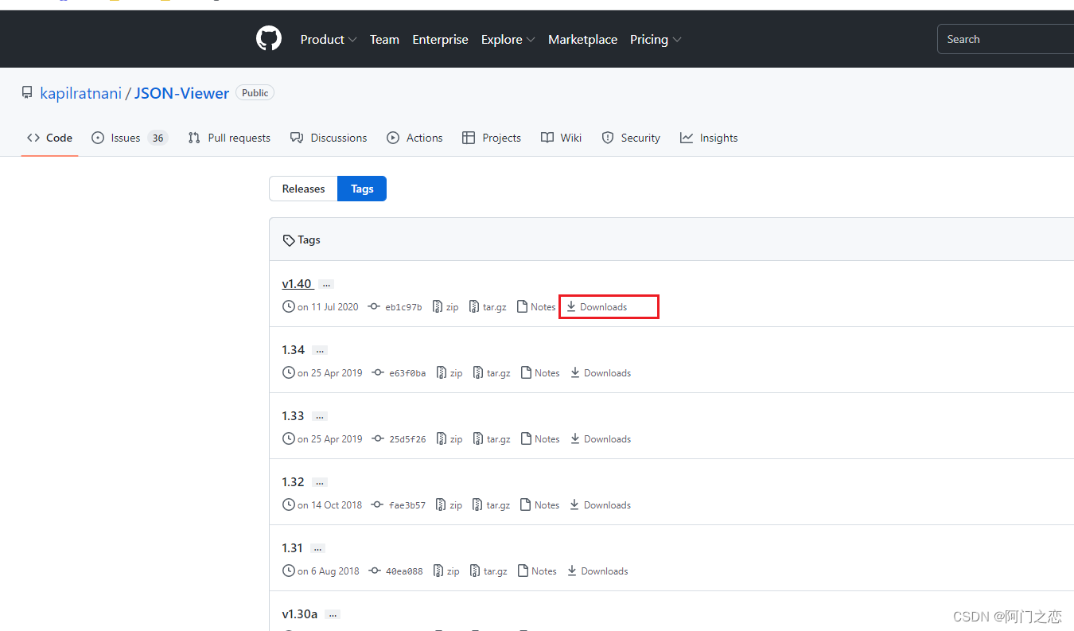Download the zip archive for 1.33
The image size is (1074, 631).
point(449,439)
